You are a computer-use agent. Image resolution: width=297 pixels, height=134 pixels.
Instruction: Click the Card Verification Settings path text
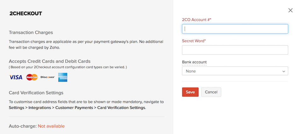[x=77, y=108]
